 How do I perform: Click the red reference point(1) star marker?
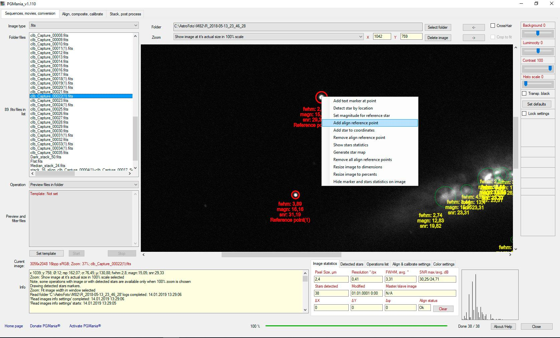tap(295, 195)
